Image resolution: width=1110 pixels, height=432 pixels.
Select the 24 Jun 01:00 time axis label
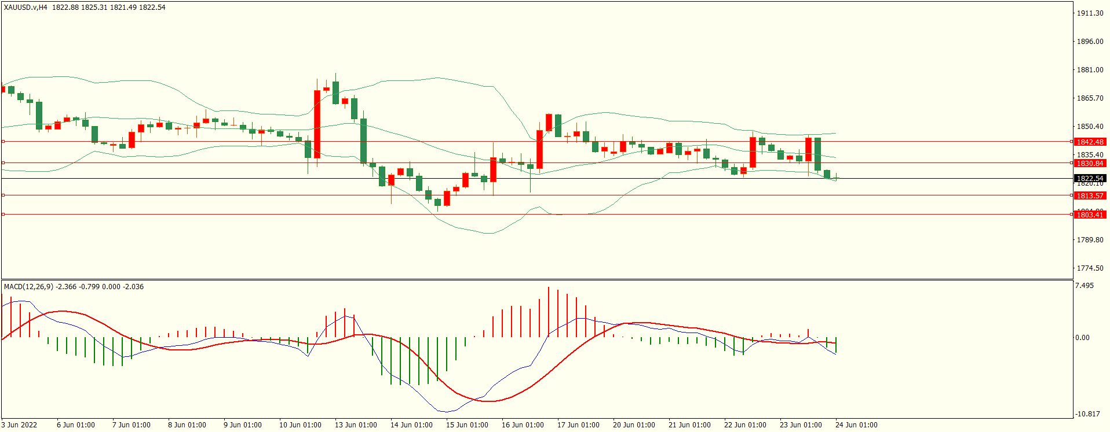pyautogui.click(x=856, y=425)
